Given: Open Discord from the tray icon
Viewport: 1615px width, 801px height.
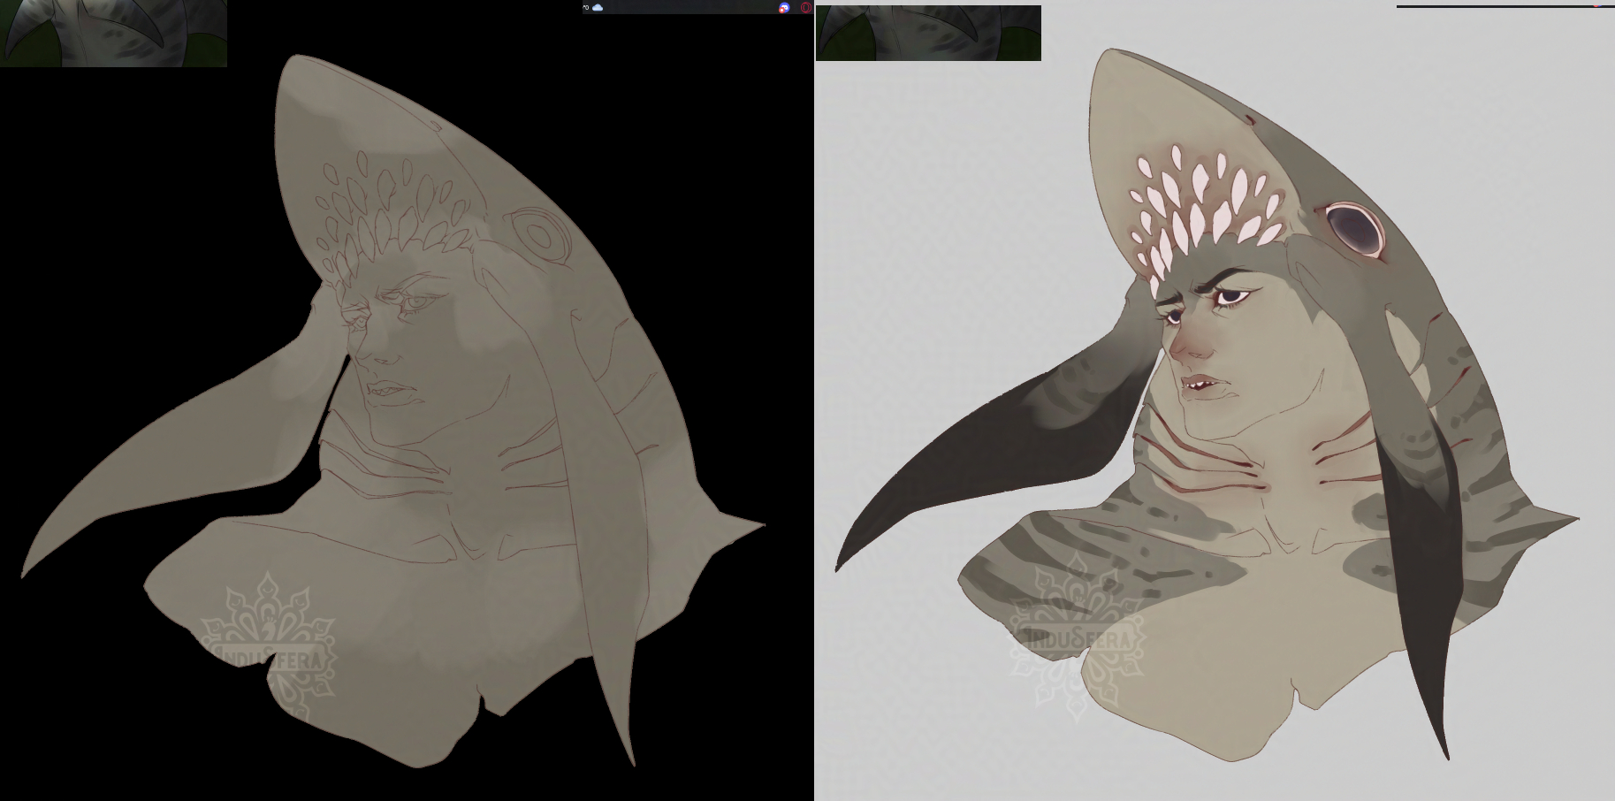Looking at the screenshot, I should pos(784,8).
